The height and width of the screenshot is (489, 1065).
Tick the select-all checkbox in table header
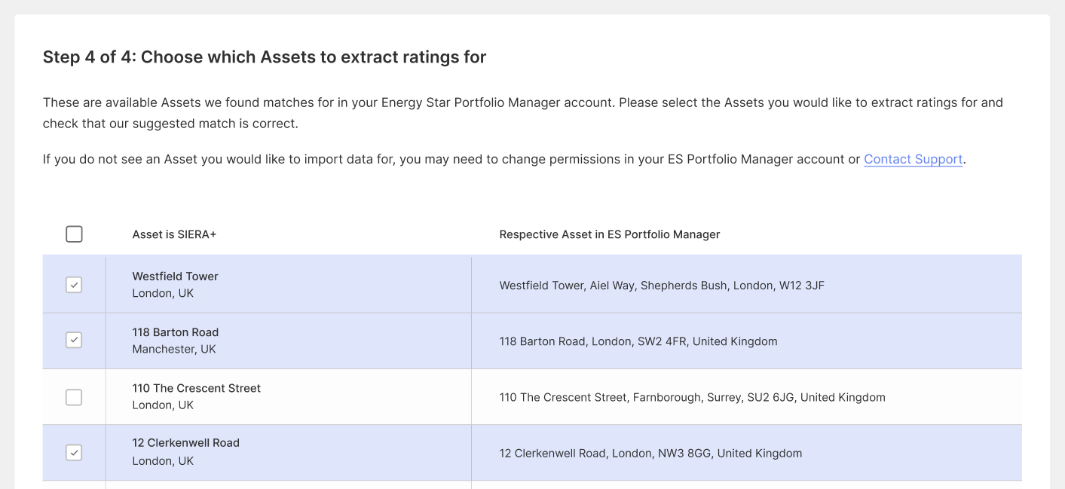pos(74,234)
